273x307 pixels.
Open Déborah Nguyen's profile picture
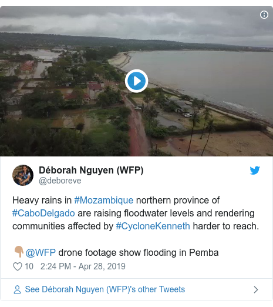coord(23,175)
